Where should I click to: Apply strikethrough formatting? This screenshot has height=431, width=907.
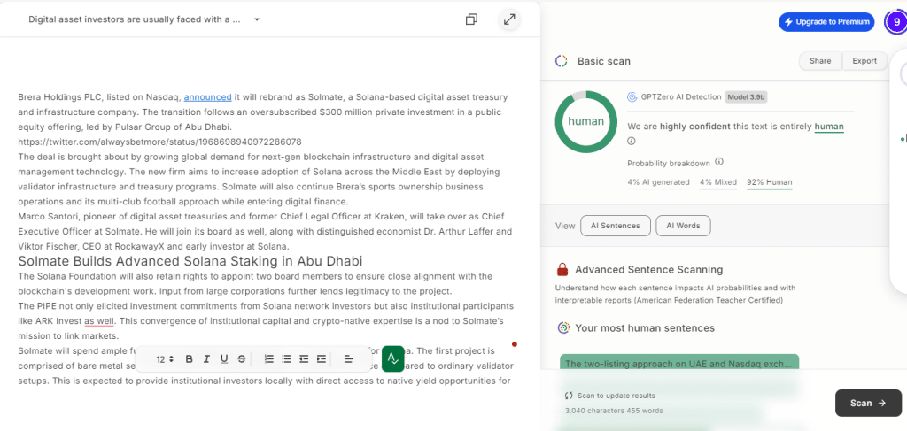pyautogui.click(x=242, y=359)
